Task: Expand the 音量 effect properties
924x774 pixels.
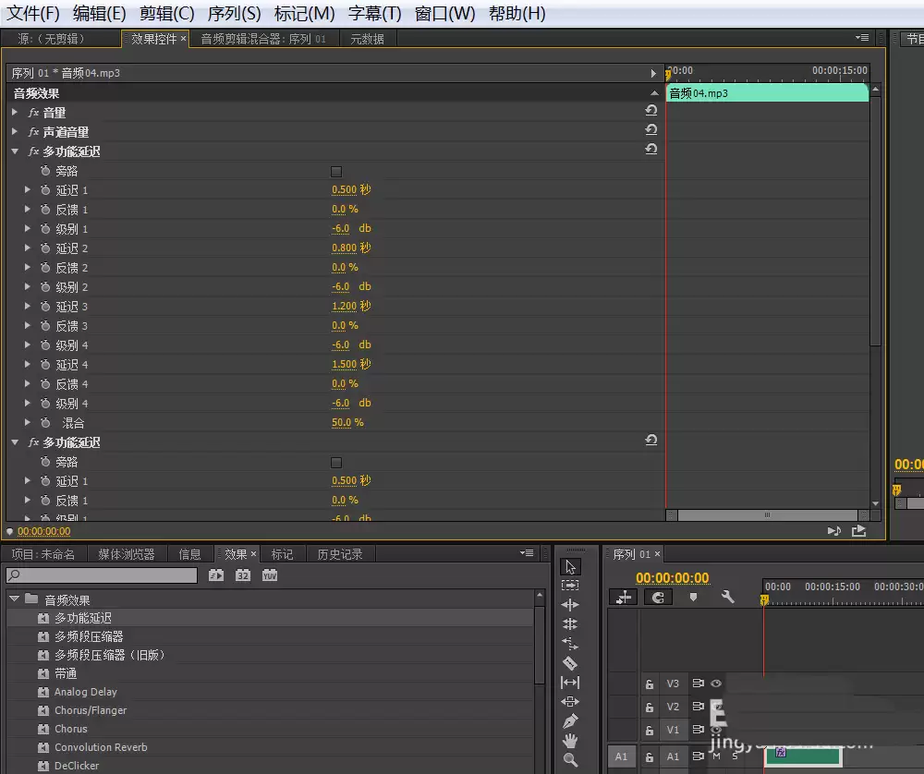Action: tap(15, 112)
